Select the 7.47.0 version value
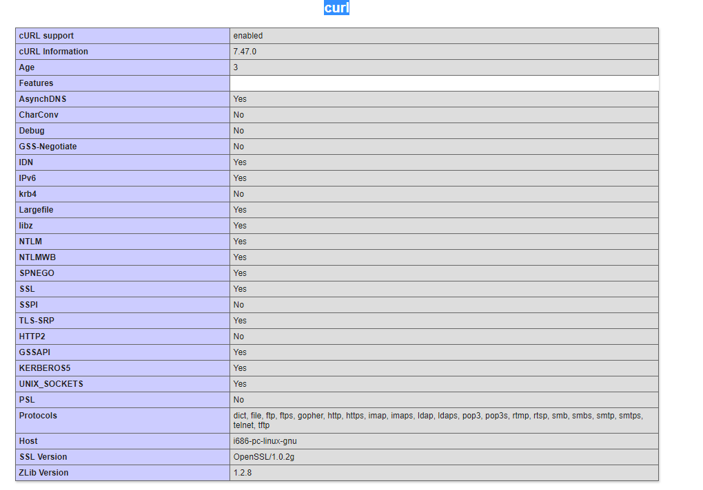 tap(245, 52)
